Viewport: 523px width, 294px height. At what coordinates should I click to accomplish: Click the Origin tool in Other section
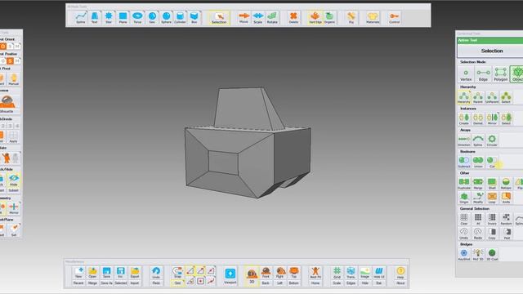[464, 198]
